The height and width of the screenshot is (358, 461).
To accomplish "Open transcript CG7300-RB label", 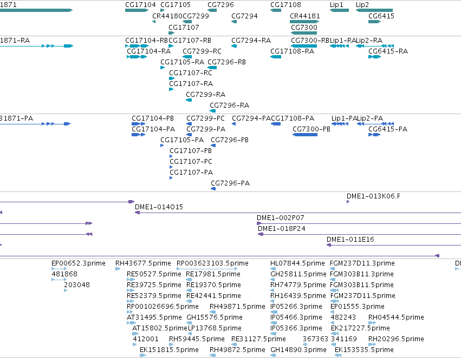I will click(x=310, y=41).
